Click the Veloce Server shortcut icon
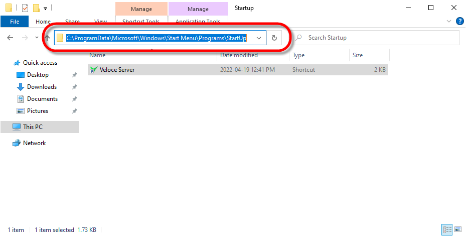Viewport: 466px width, 236px height. (93, 70)
